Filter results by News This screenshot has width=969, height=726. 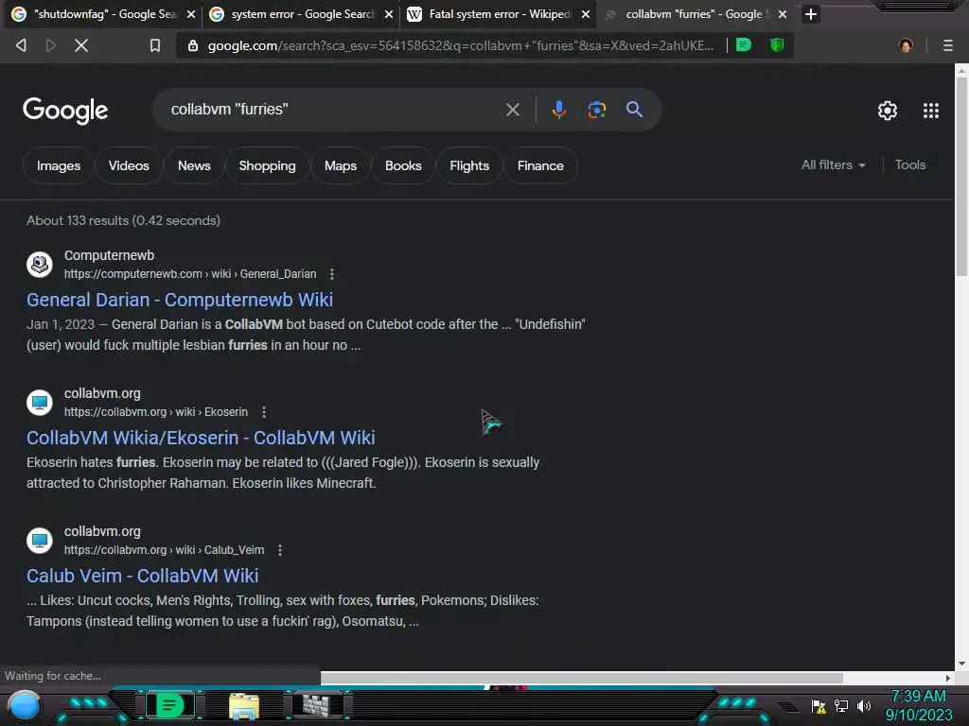pos(194,165)
